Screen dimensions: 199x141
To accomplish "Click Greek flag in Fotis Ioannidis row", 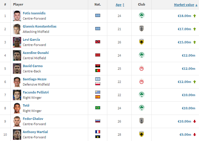I will point(98,16).
